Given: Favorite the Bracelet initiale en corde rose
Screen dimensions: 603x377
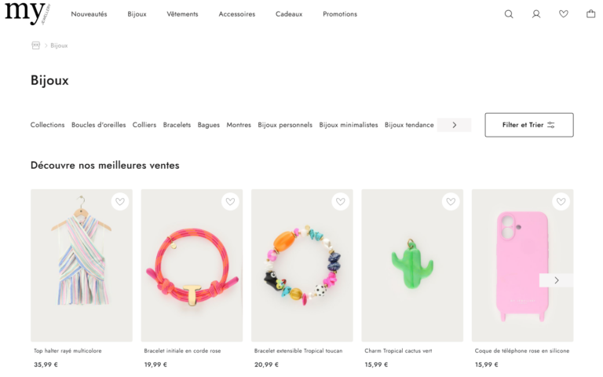Looking at the screenshot, I should pyautogui.click(x=230, y=202).
